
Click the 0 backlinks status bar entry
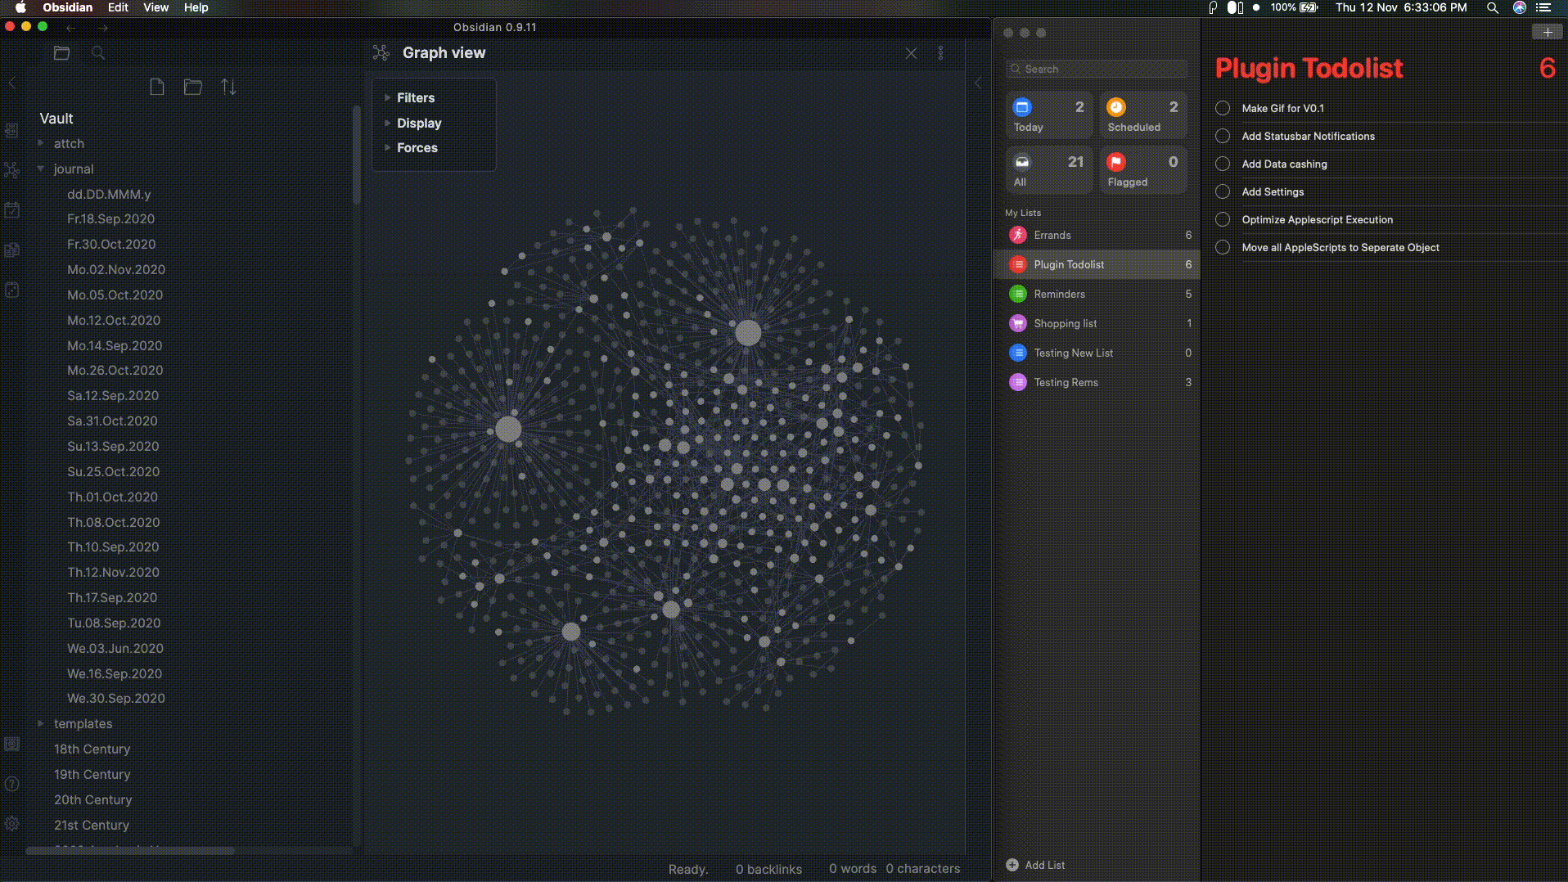click(768, 869)
